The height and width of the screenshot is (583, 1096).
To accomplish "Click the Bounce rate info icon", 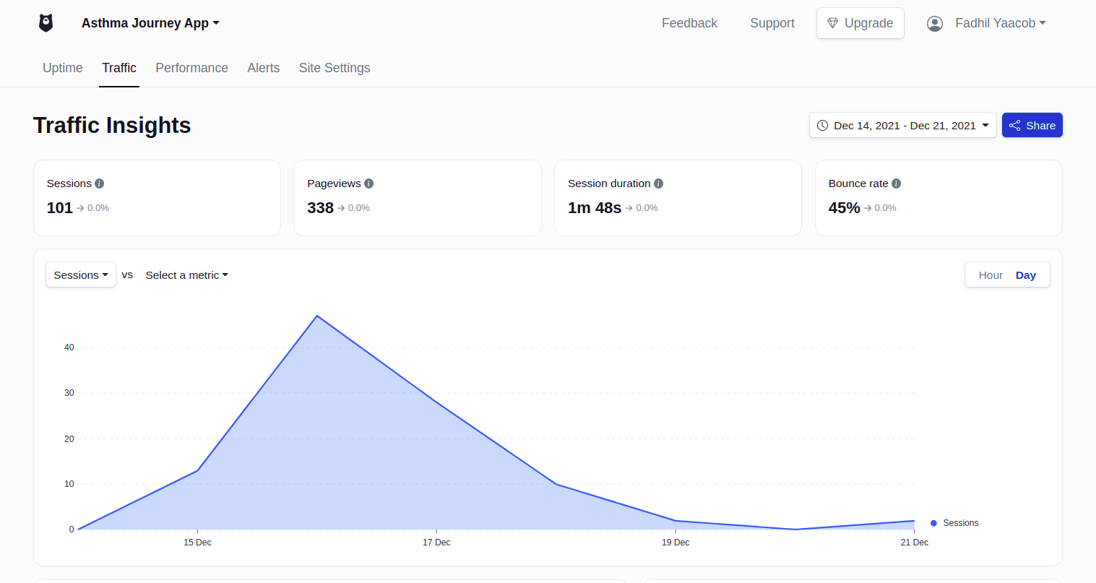I will tap(896, 183).
